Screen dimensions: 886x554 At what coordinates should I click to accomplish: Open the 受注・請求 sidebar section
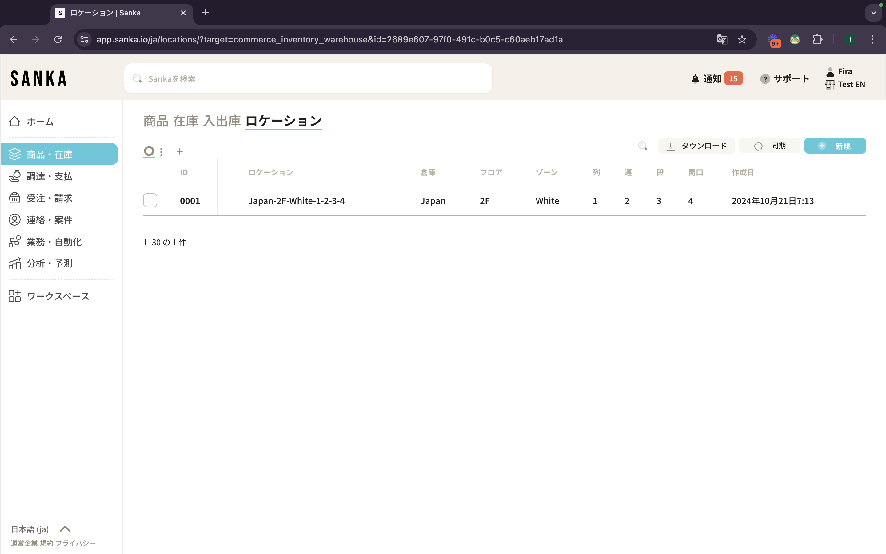[50, 198]
